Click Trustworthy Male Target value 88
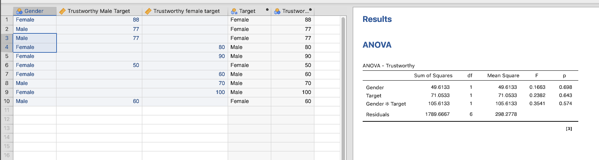This screenshot has height=160, width=599. [x=99, y=20]
